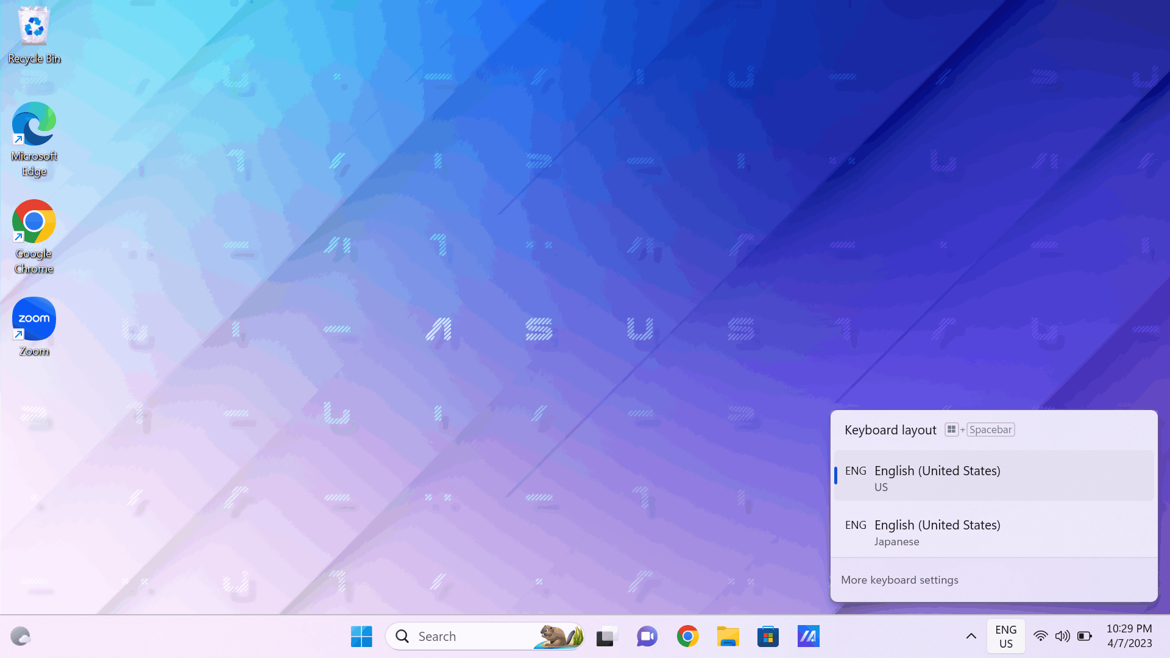The image size is (1170, 658).
Task: Launch Microsoft Store from the taskbar
Action: click(x=768, y=635)
